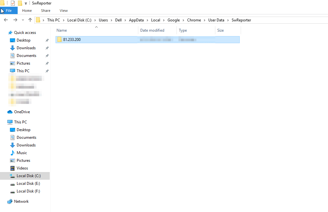Sort files by the Name column header

tap(61, 30)
